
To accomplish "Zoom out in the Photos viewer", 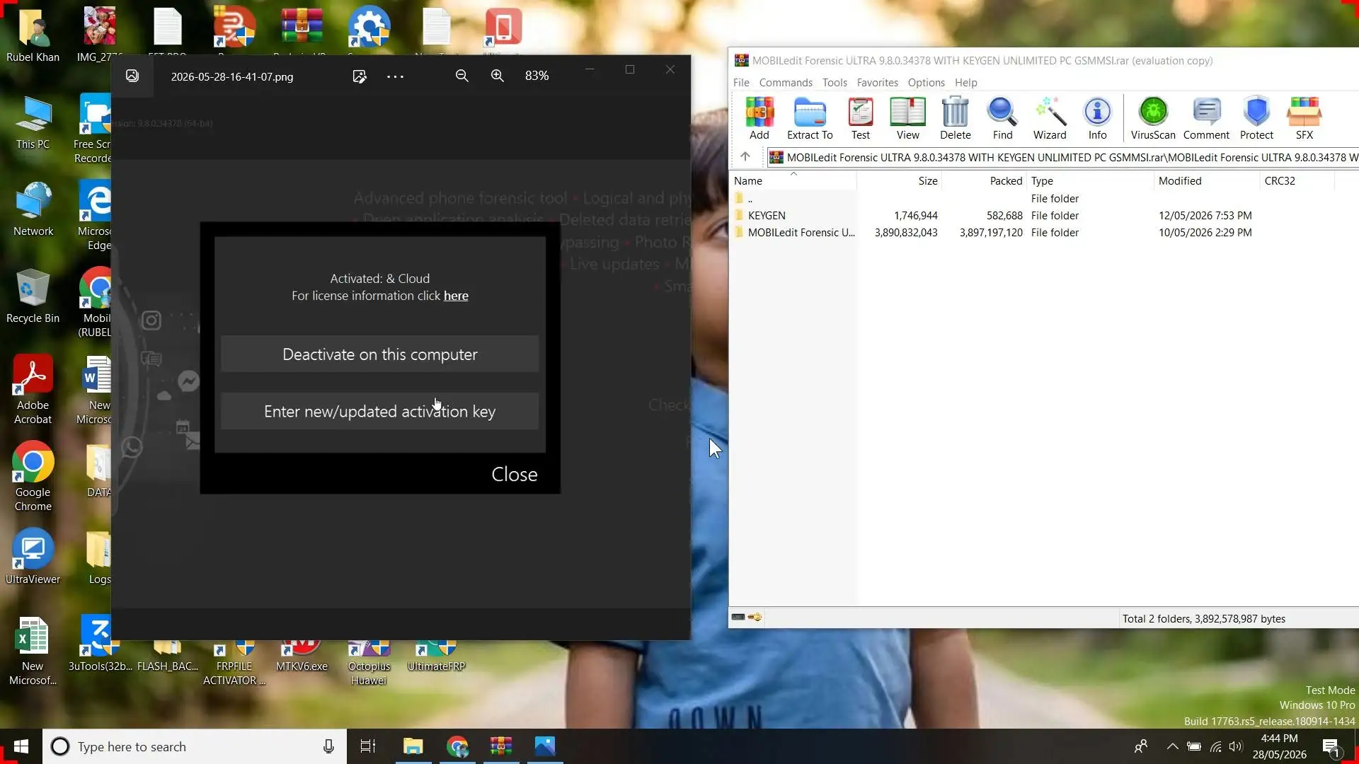I will (462, 76).
